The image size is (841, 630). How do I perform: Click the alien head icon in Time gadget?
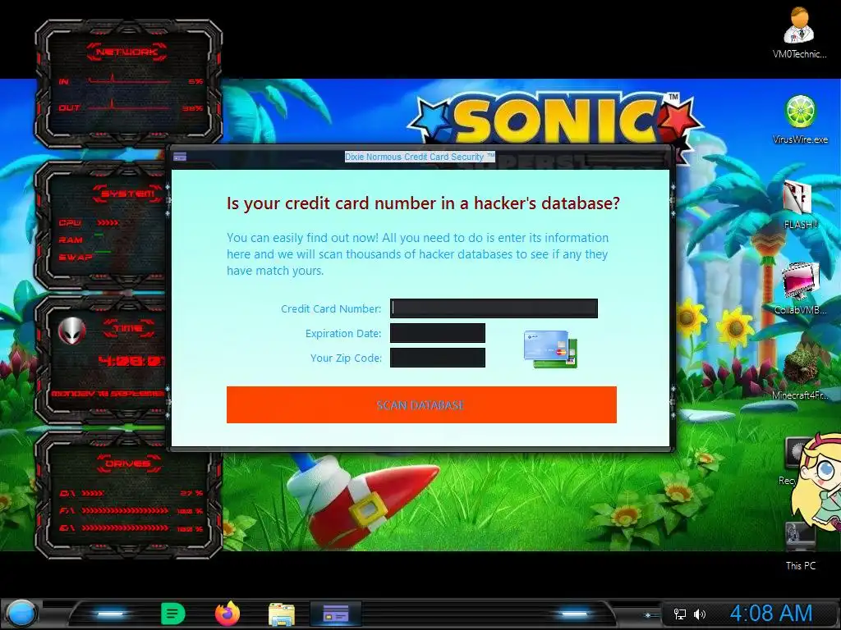point(72,331)
